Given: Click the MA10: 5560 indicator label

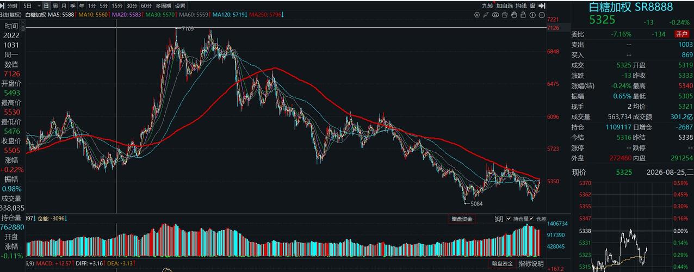Looking at the screenshot, I should tap(94, 15).
